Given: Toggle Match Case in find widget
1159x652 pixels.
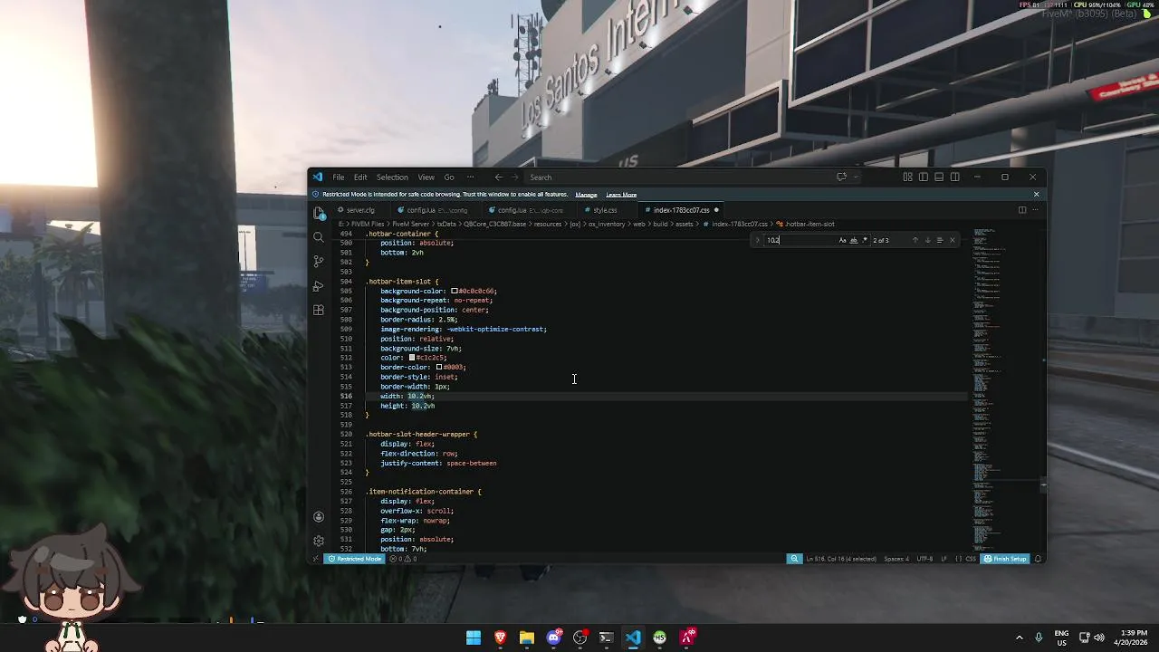Looking at the screenshot, I should 842,240.
